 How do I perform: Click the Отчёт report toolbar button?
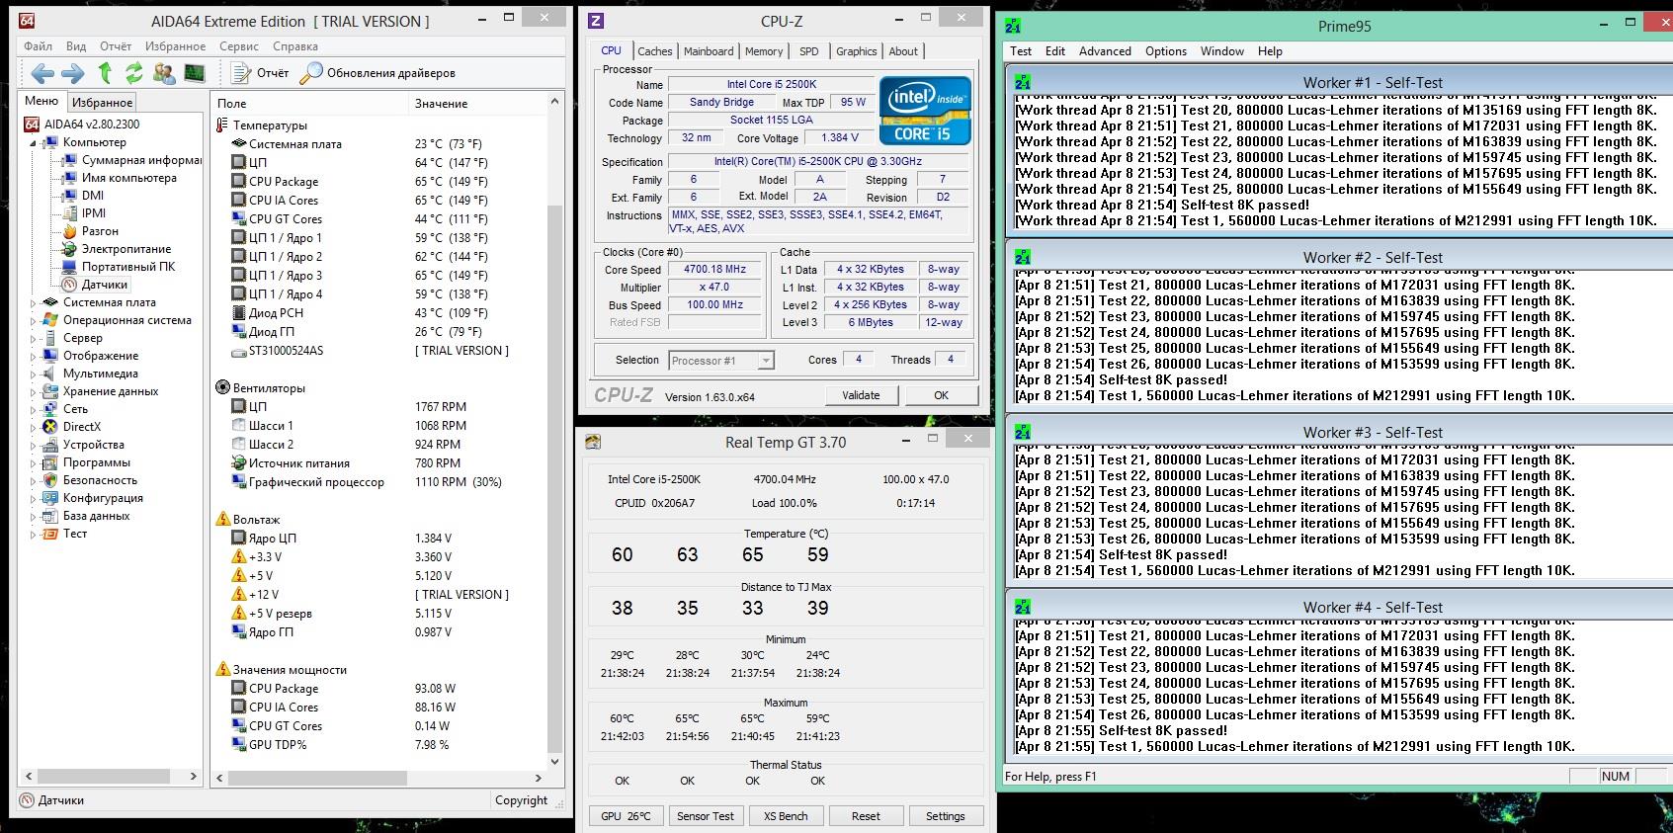[260, 73]
